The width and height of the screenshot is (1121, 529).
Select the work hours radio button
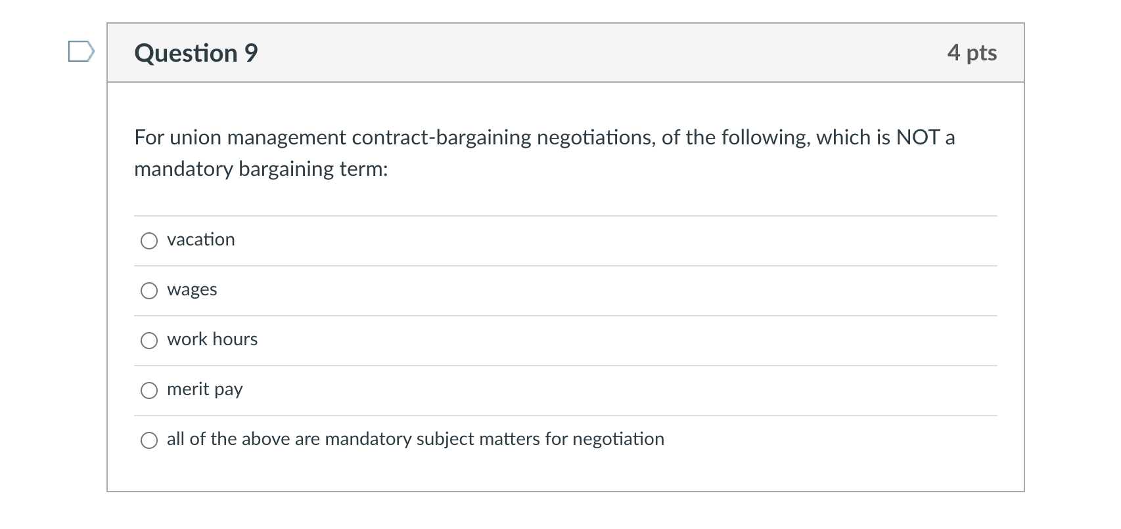[x=149, y=340]
